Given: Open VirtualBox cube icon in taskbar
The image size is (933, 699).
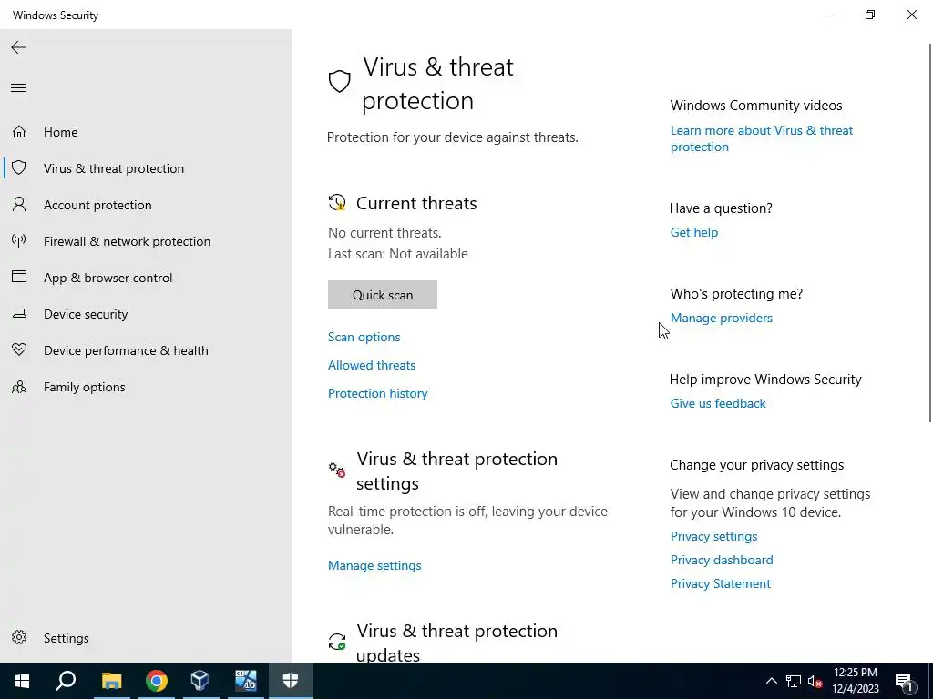Looking at the screenshot, I should pos(200,681).
